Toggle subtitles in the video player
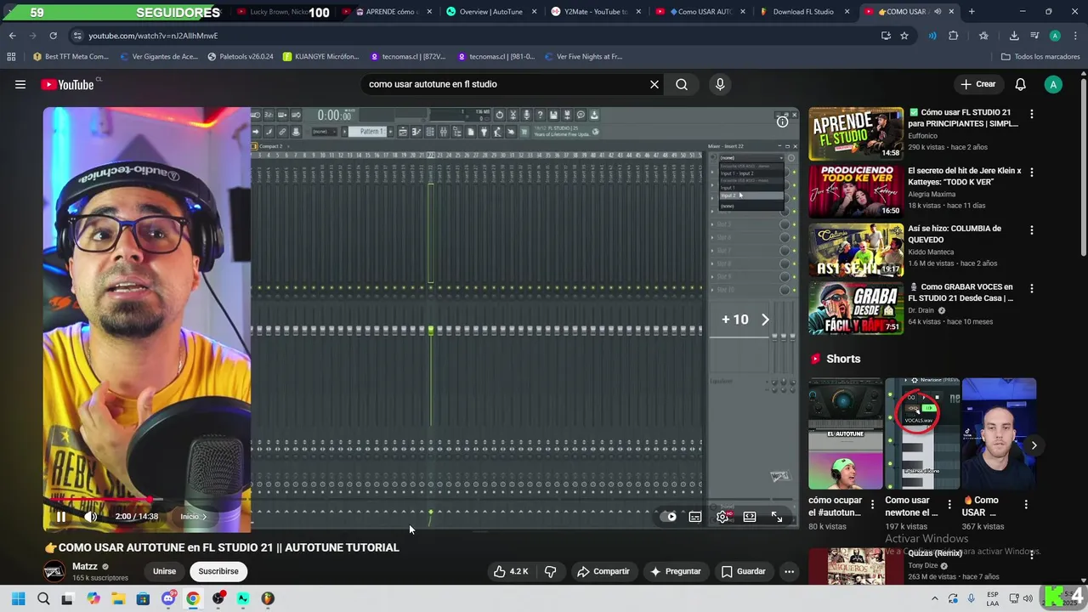The width and height of the screenshot is (1088, 612). pos(695,517)
